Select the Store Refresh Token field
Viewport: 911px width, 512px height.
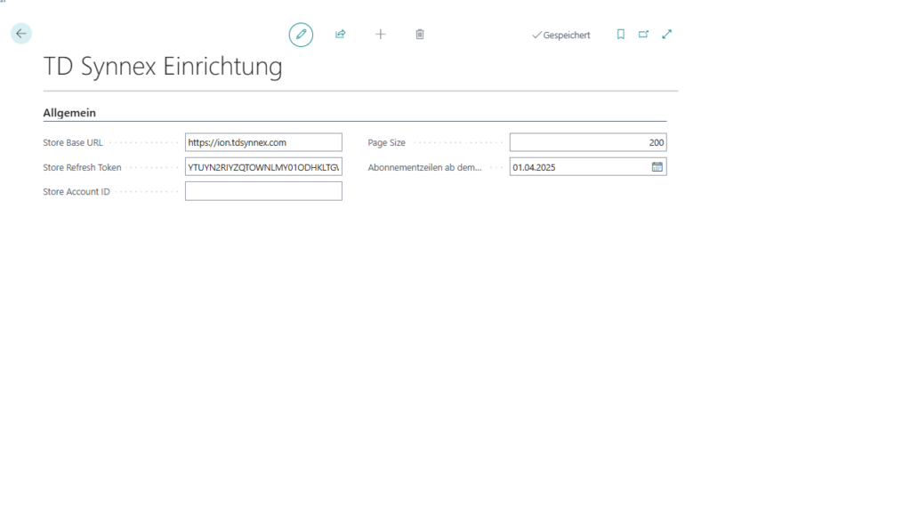(263, 167)
